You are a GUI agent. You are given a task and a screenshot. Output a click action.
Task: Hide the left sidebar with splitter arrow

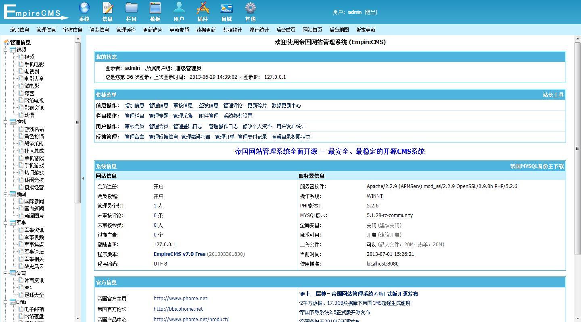(x=83, y=178)
